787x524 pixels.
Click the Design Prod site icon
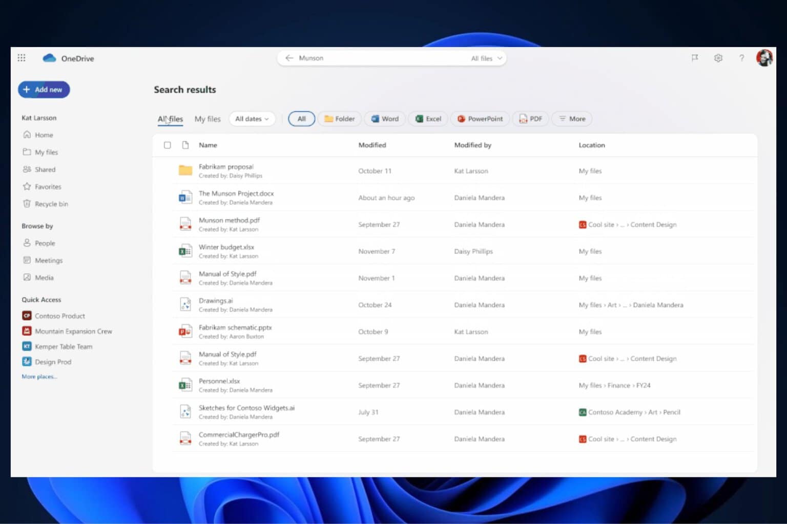27,362
